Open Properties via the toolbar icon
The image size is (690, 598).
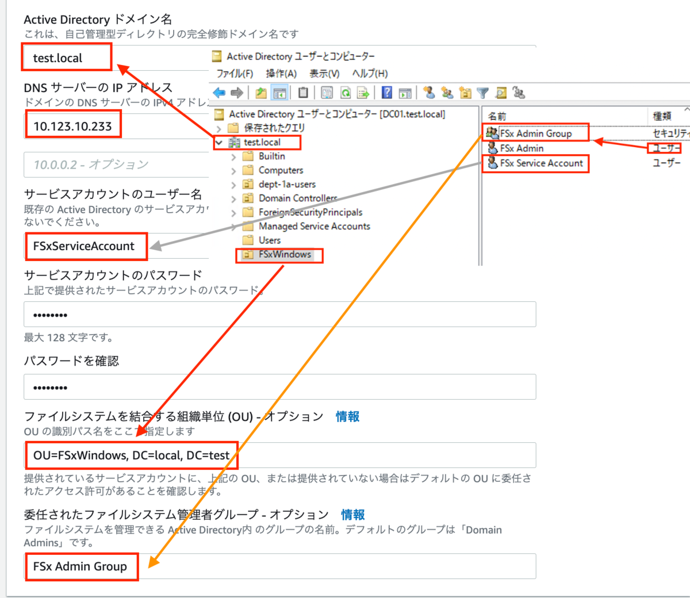(x=327, y=93)
